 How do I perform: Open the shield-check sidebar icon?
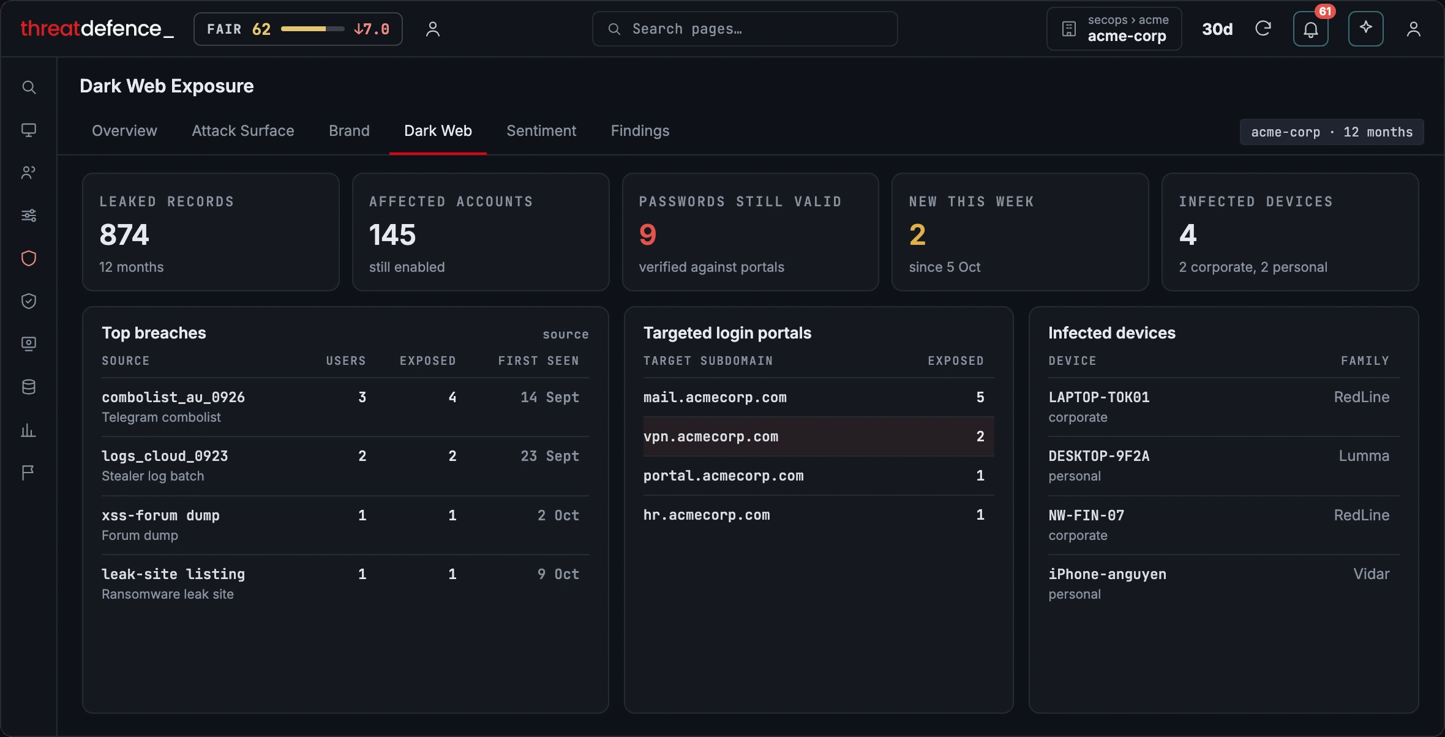29,301
